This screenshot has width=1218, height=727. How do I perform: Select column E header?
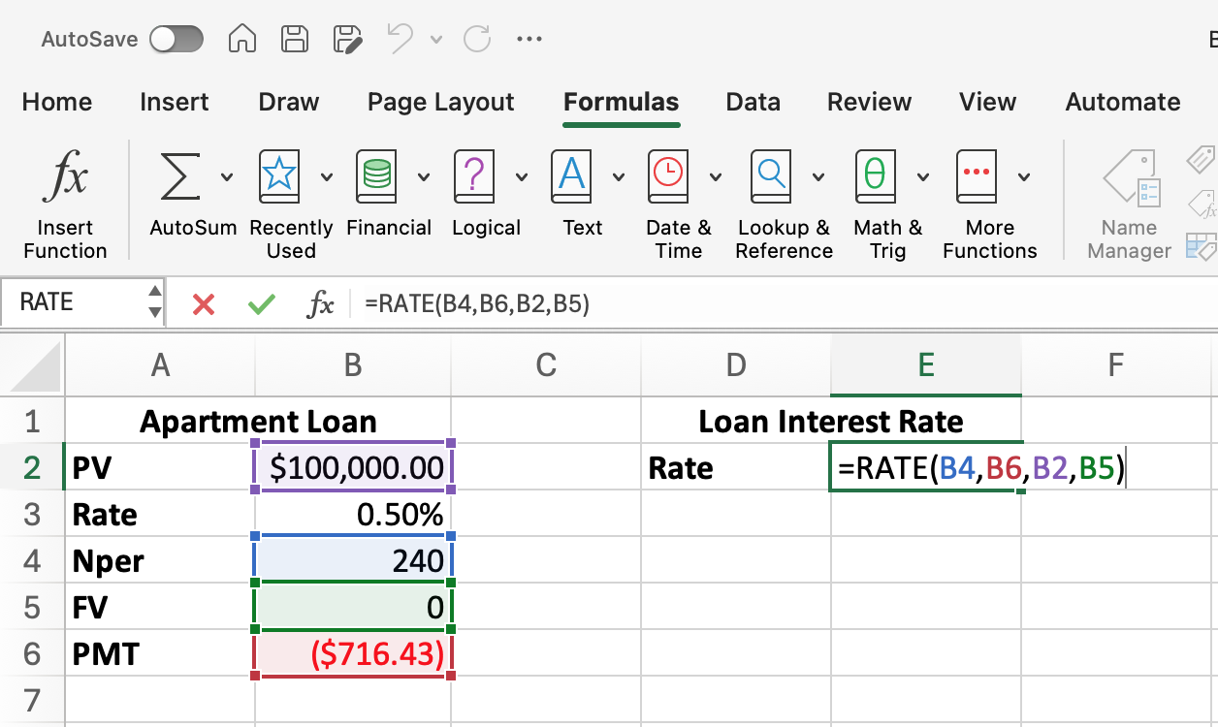(x=926, y=365)
